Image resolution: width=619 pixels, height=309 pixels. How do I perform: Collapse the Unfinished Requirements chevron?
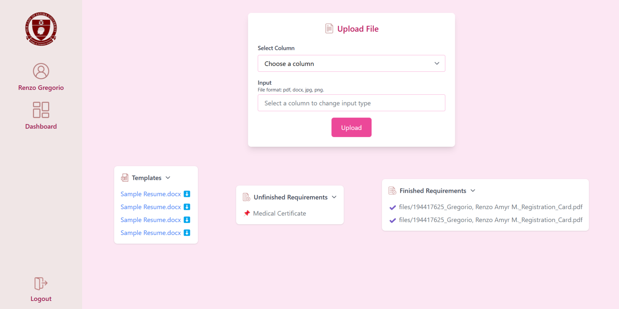pyautogui.click(x=334, y=197)
